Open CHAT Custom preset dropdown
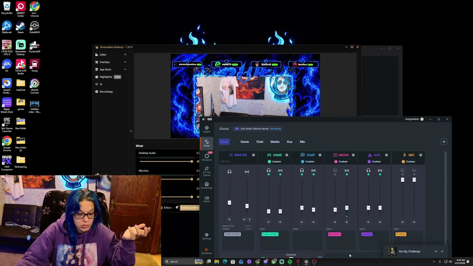Screen dimensions: 473x266 tap(307, 162)
